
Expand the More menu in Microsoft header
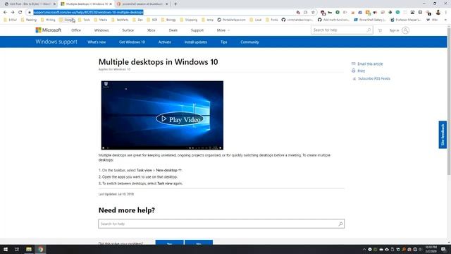223,30
